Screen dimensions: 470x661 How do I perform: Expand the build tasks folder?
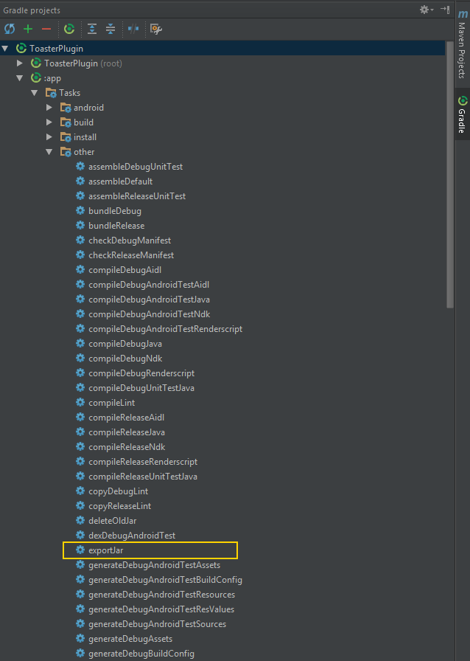[49, 122]
